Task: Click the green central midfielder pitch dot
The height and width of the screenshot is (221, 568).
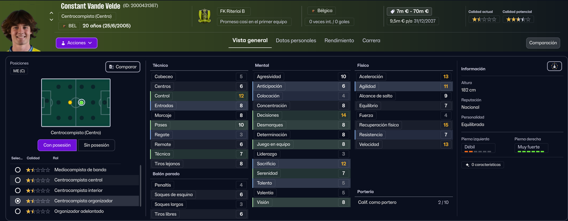Action: point(81,102)
